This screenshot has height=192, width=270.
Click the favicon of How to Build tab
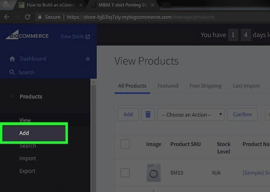[x=22, y=5]
